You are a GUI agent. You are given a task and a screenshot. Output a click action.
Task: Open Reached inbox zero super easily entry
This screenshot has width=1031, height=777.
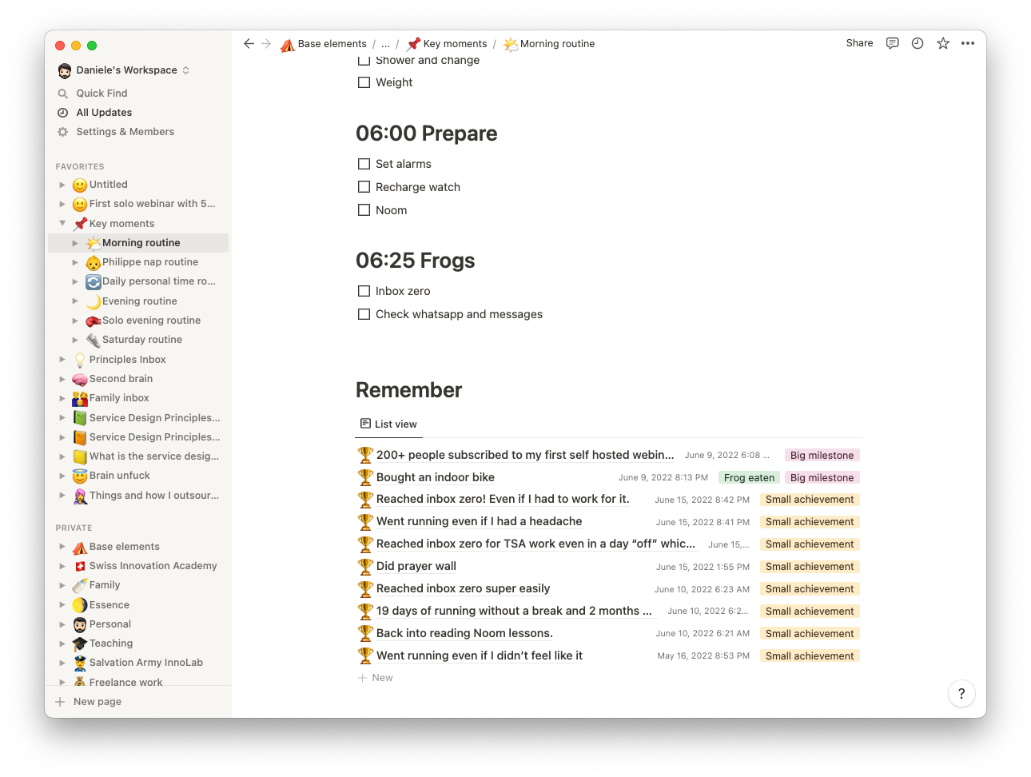464,588
